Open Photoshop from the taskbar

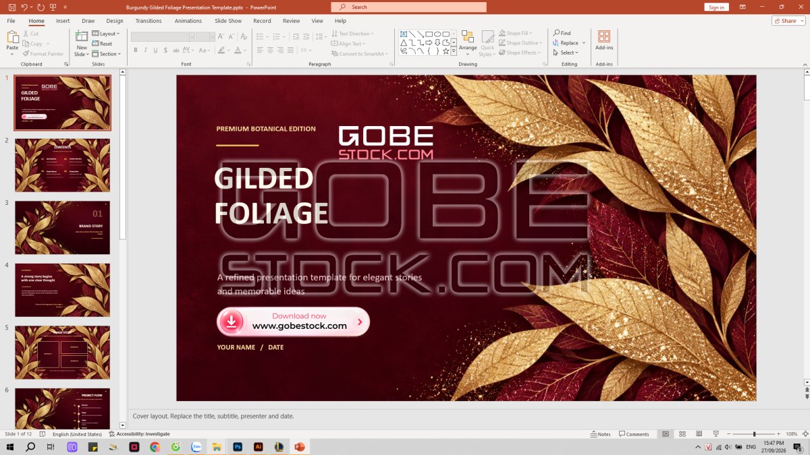[238, 447]
